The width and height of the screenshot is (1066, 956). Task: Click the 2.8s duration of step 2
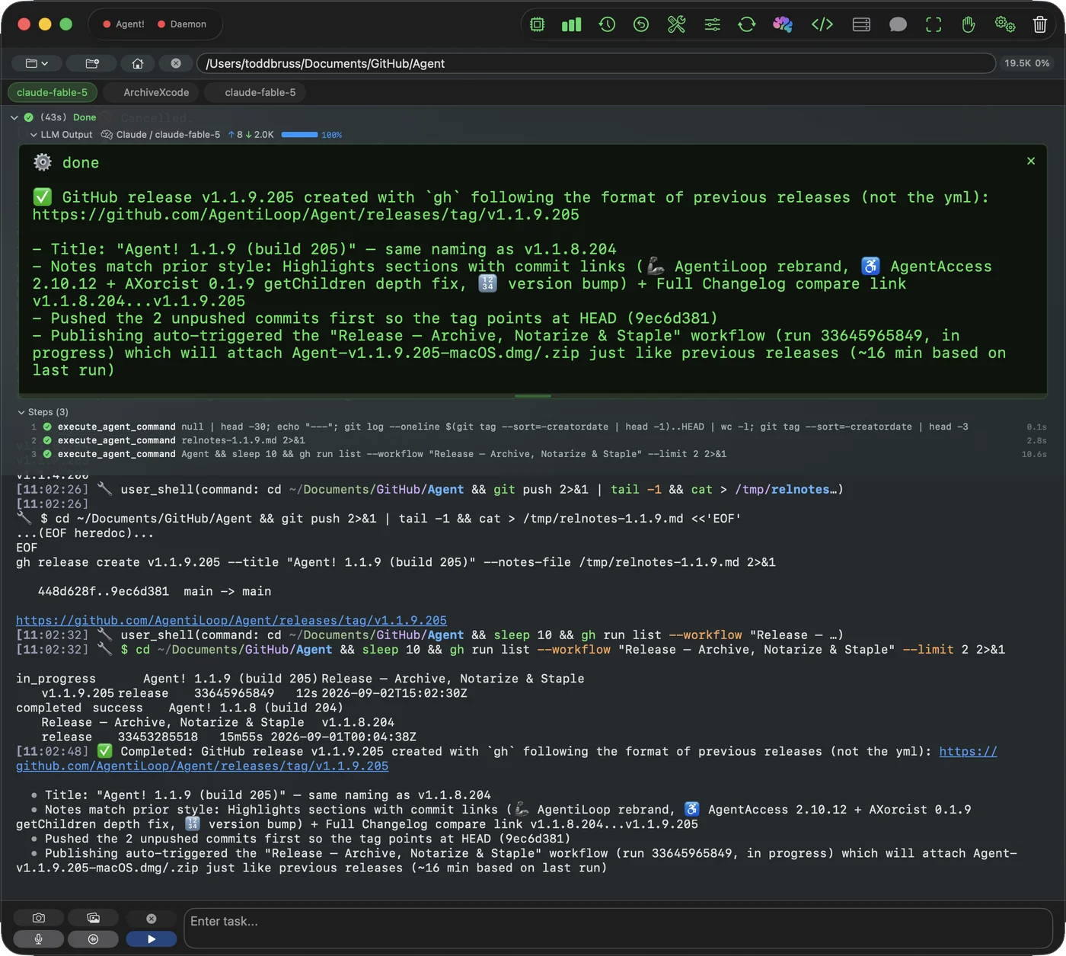(1036, 440)
